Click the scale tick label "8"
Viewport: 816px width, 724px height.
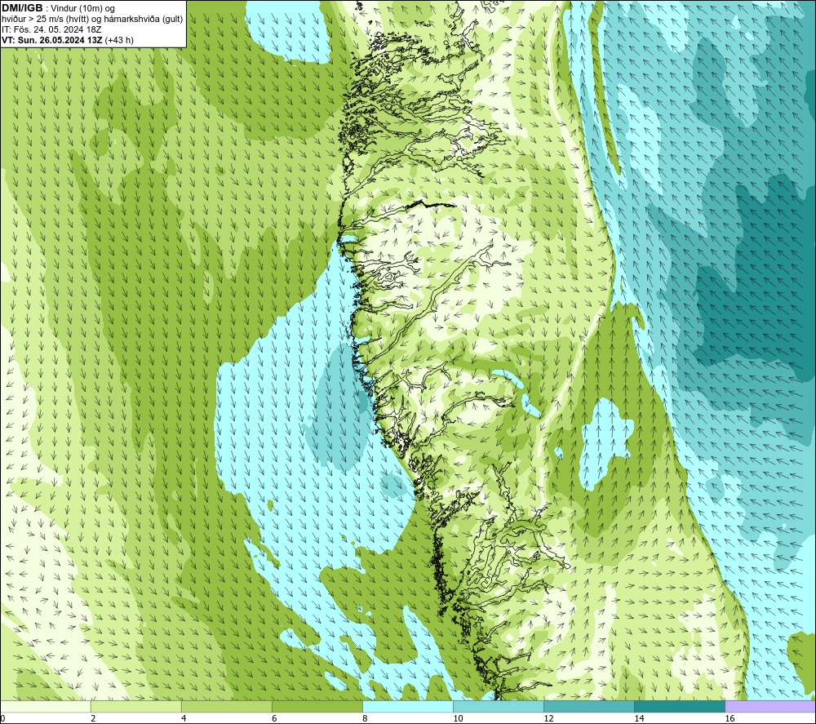(x=365, y=718)
